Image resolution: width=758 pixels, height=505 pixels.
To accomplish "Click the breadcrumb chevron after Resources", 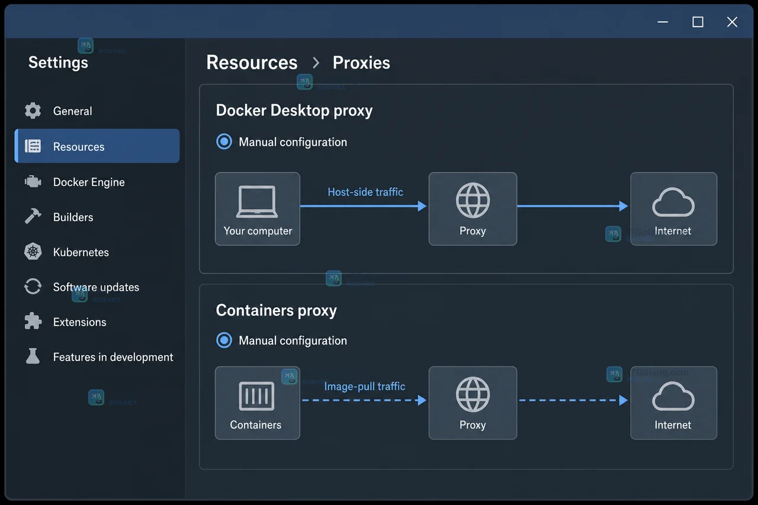I will pos(316,63).
